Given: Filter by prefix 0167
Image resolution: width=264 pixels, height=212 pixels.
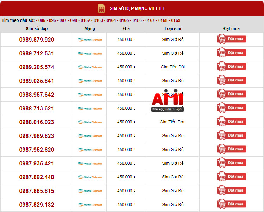Looking at the screenshot, I should 150,20.
